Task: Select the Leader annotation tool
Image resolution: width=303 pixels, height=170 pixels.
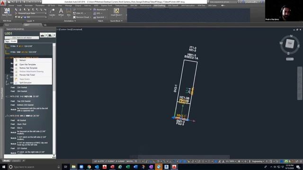Action: point(52,12)
